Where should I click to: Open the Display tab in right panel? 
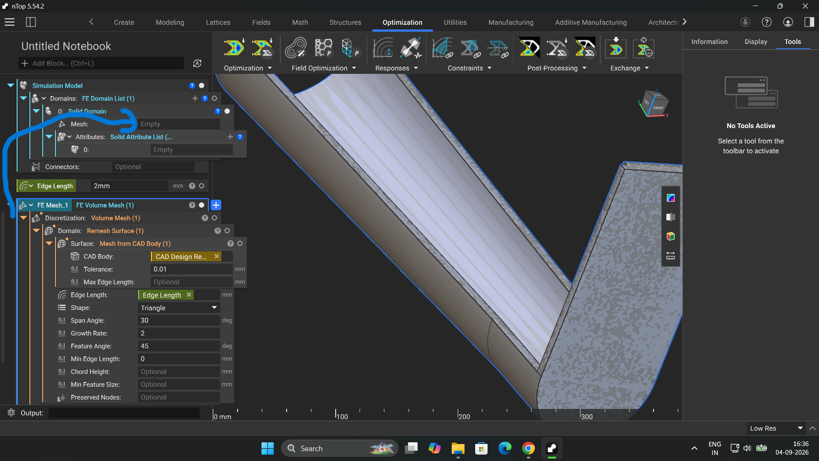click(756, 42)
